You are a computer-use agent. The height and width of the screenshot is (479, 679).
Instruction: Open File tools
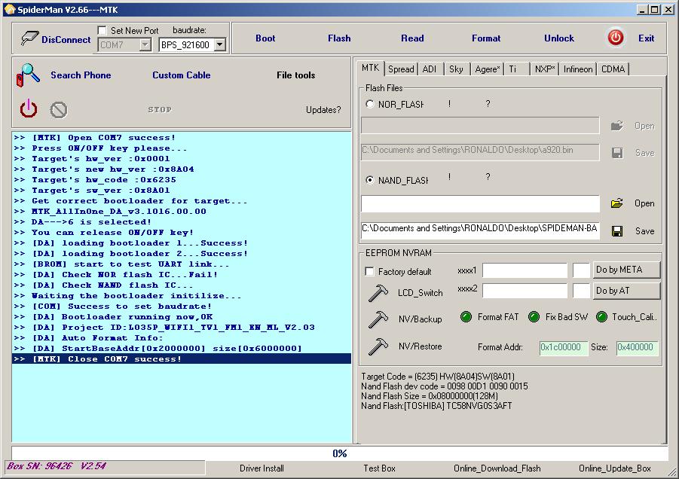pos(295,75)
